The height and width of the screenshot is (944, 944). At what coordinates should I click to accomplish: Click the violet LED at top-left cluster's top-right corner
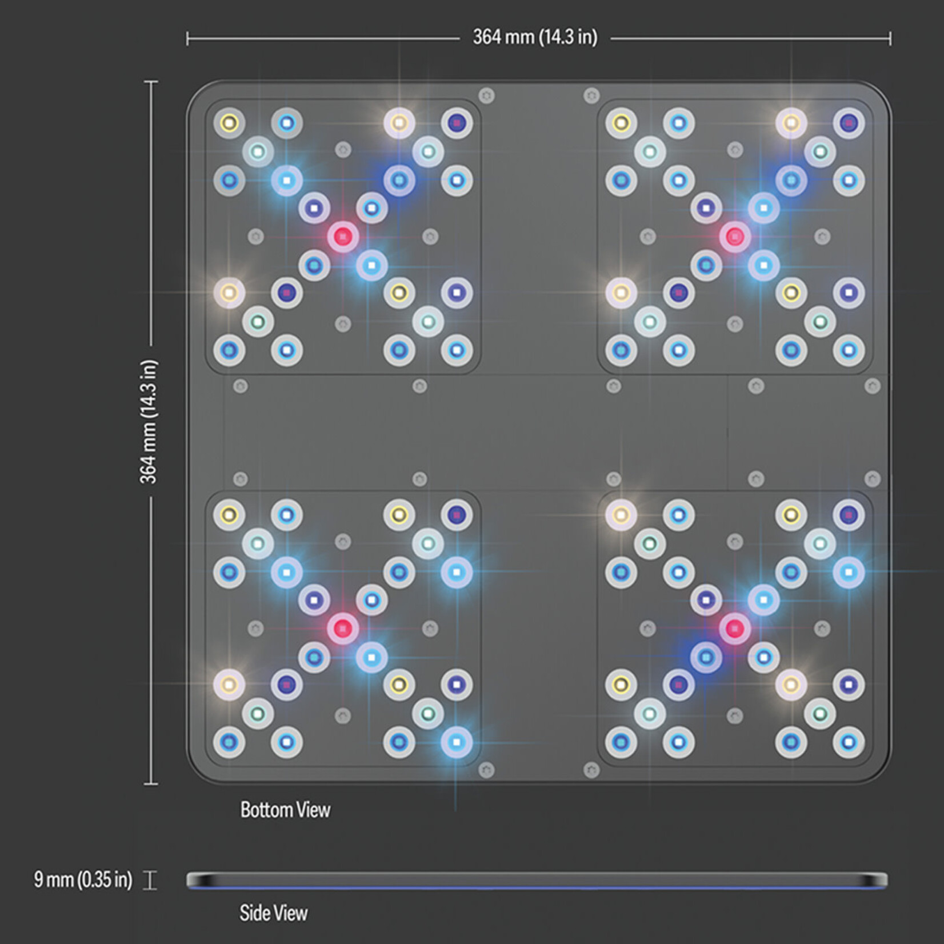[x=456, y=123]
